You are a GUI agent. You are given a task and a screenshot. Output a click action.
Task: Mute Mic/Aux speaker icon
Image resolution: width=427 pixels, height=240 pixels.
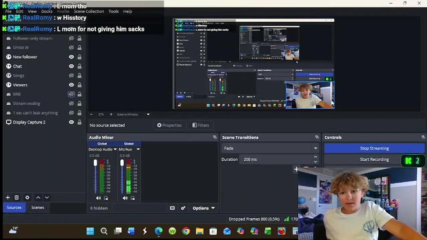(125, 198)
